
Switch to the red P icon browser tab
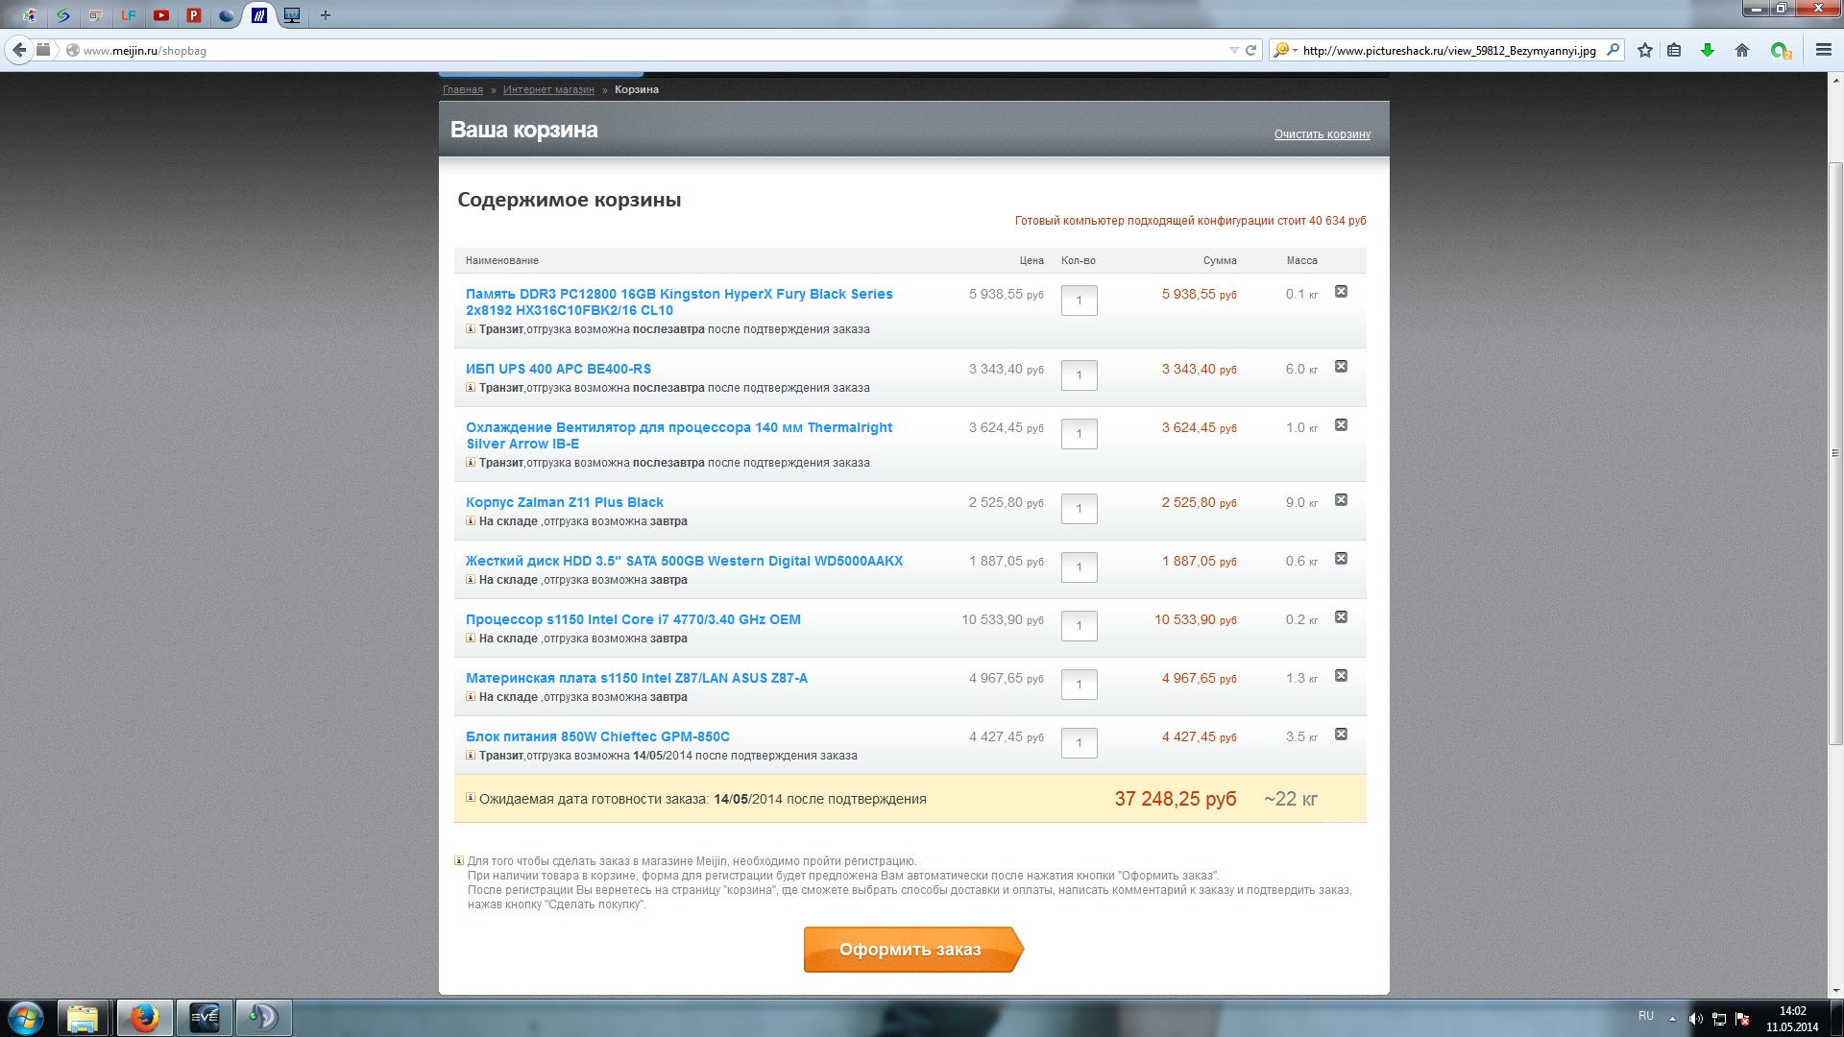(x=194, y=15)
